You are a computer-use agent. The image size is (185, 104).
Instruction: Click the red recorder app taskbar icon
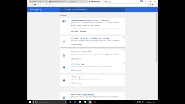tap(95, 102)
